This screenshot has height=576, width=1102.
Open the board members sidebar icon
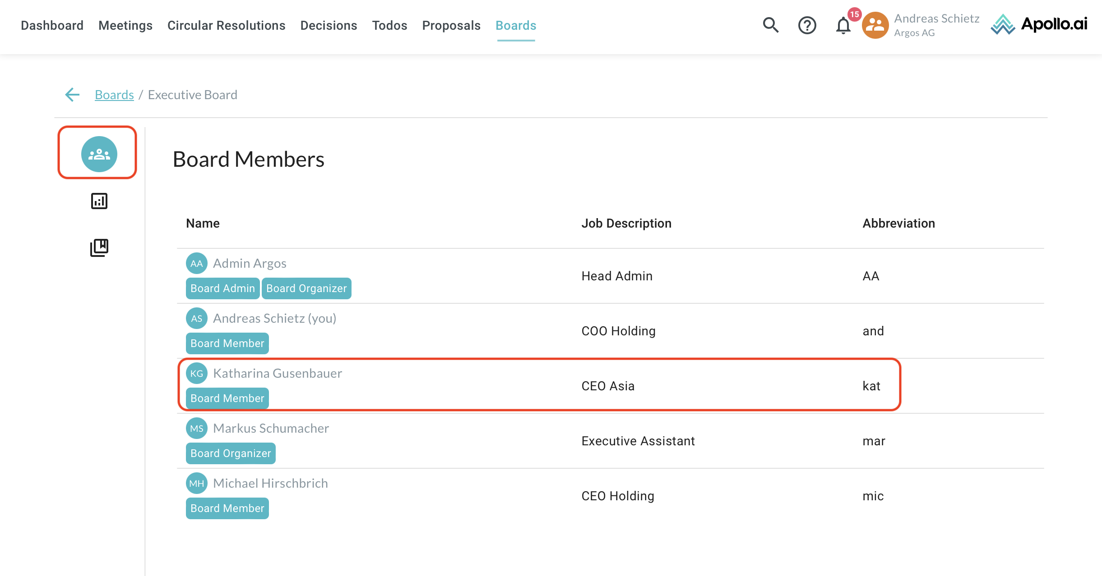point(99,154)
